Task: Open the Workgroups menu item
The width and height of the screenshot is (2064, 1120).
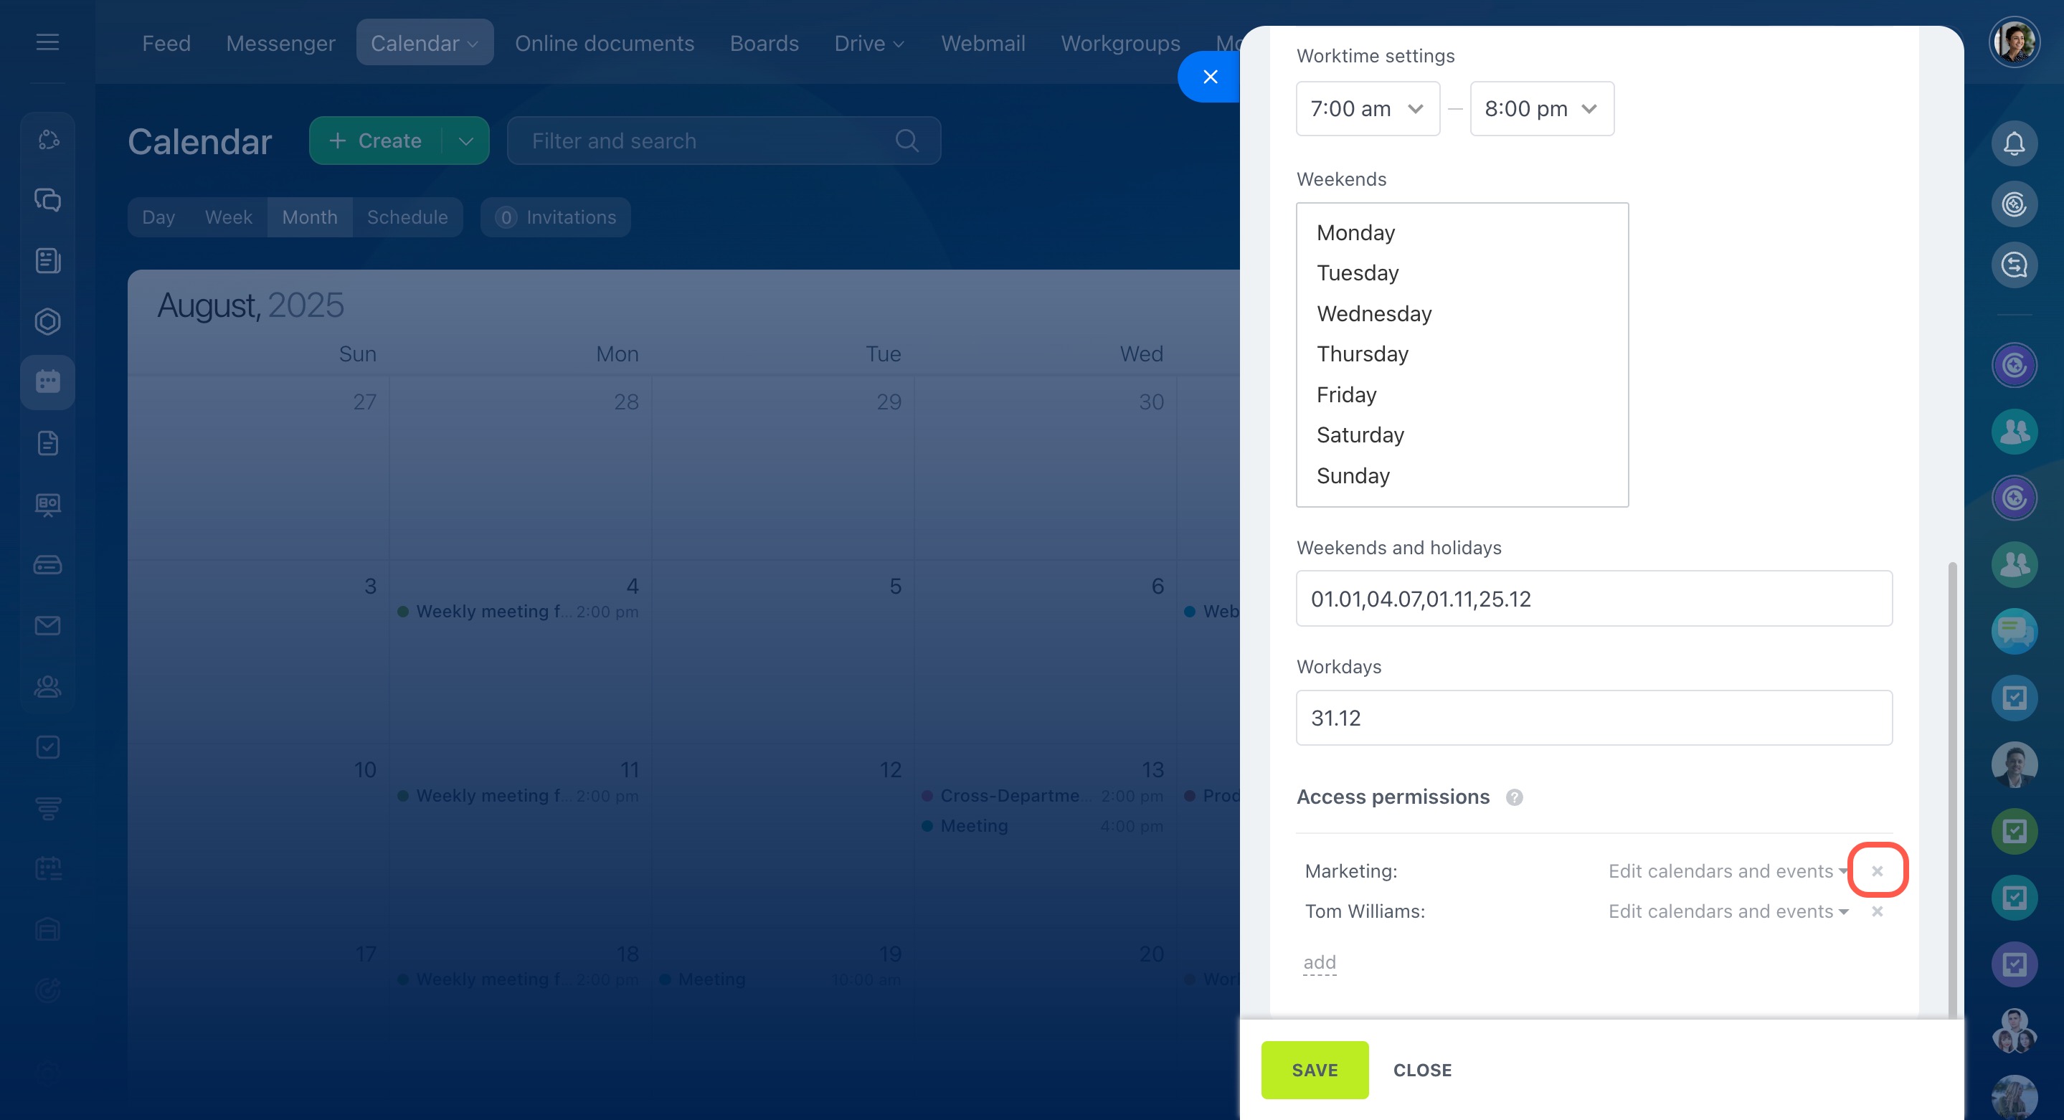Action: tap(1119, 43)
